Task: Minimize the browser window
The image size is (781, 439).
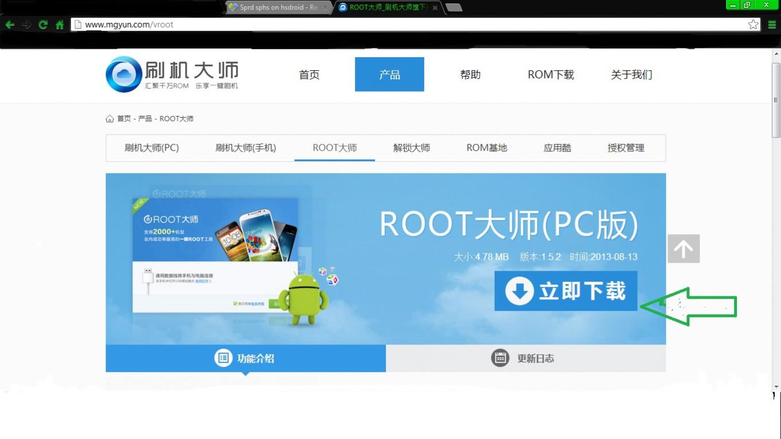Action: click(733, 5)
